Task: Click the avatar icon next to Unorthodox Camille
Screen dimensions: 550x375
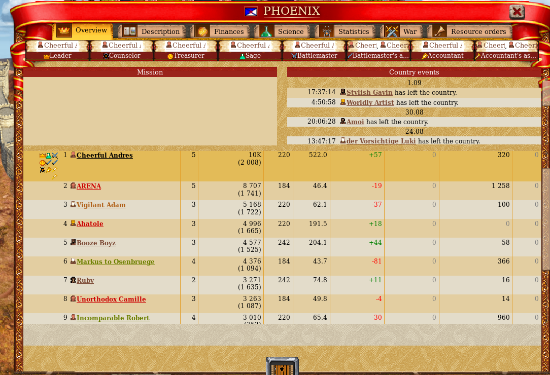Action: pyautogui.click(x=73, y=298)
